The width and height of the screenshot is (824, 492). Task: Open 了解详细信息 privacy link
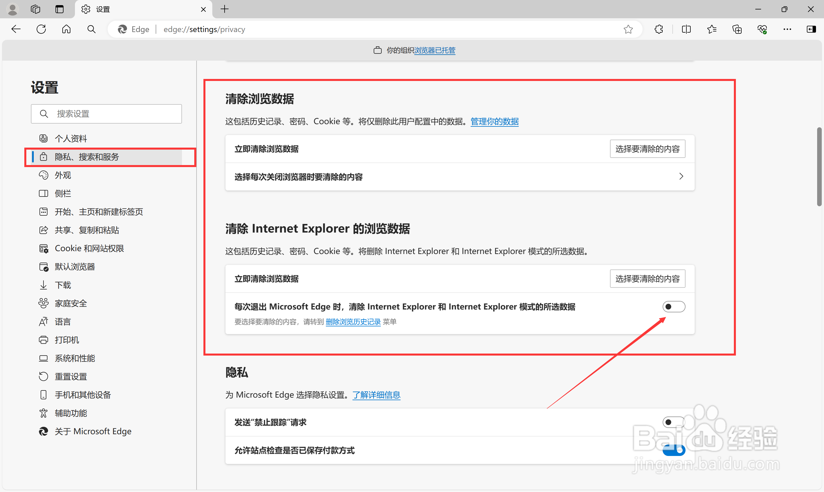(x=376, y=395)
